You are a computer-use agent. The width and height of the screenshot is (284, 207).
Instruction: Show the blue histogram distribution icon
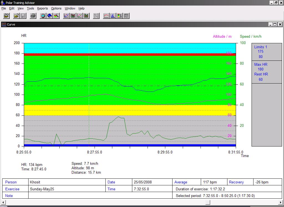click(x=113, y=16)
